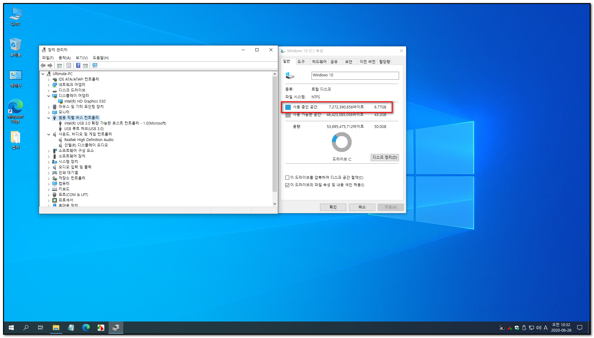Select the Intel(R) USB 3.0 host controller item
This screenshot has width=594, height=338.
click(115, 123)
